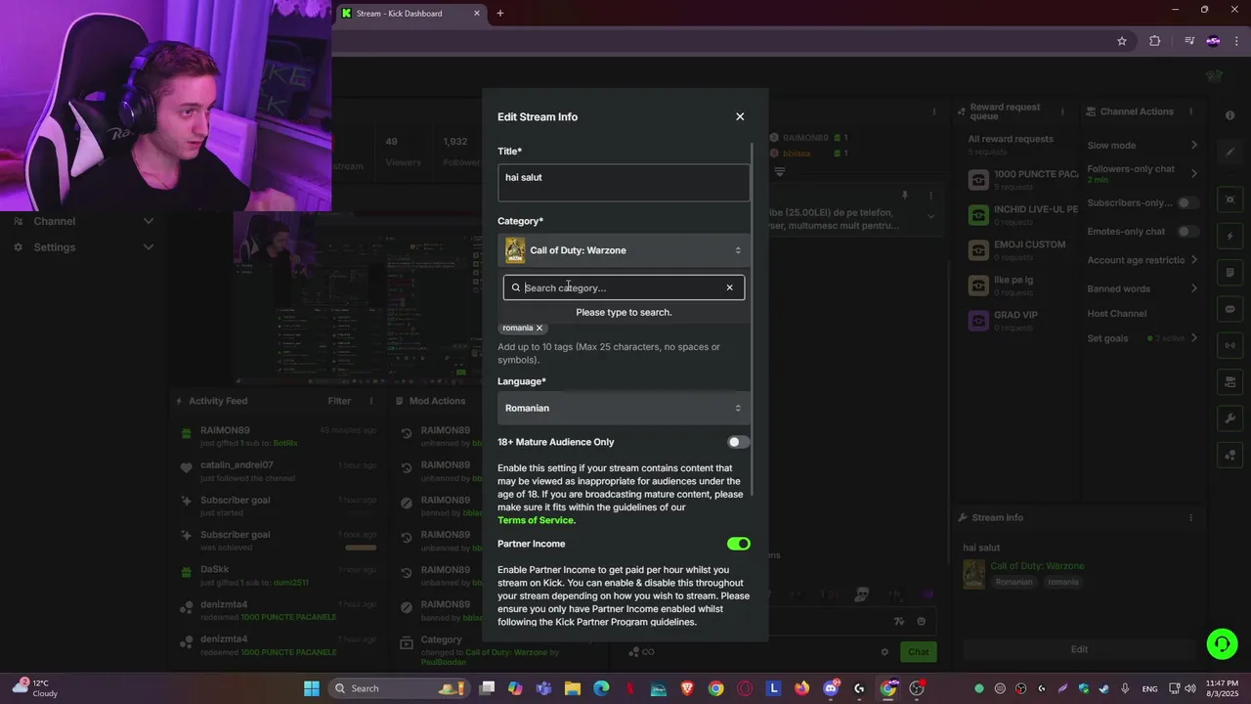Click RAIMON89 gifted sub activity entry
Screen dimensions: 1251x704
(x=279, y=436)
